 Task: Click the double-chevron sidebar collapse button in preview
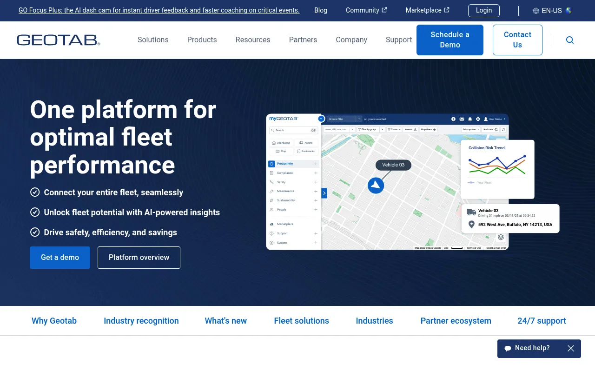tap(320, 119)
